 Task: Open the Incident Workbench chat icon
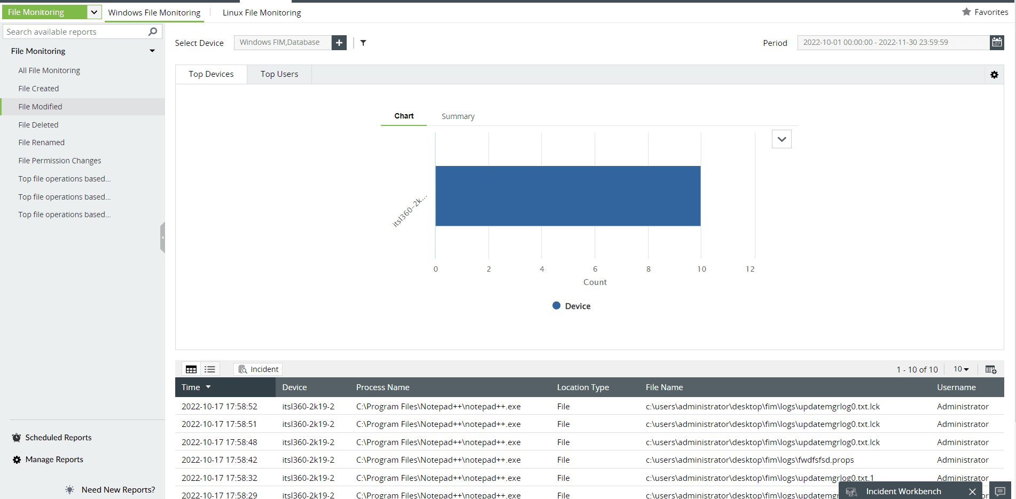point(1001,490)
